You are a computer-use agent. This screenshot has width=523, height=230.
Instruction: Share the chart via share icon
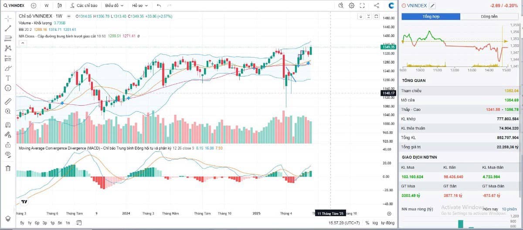pos(377,6)
